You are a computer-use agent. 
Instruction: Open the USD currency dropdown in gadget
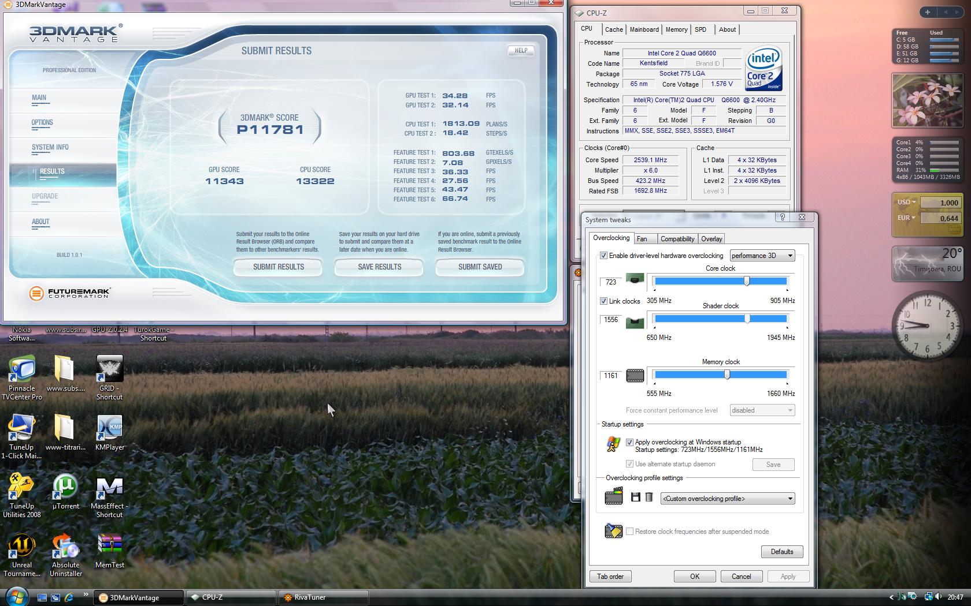(907, 202)
